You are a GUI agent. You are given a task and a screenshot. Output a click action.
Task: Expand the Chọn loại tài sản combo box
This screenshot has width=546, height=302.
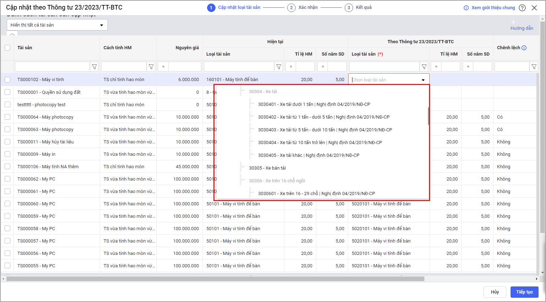point(423,80)
